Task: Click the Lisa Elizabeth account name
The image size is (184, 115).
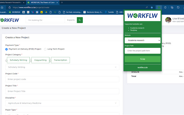Action: (x=178, y=19)
